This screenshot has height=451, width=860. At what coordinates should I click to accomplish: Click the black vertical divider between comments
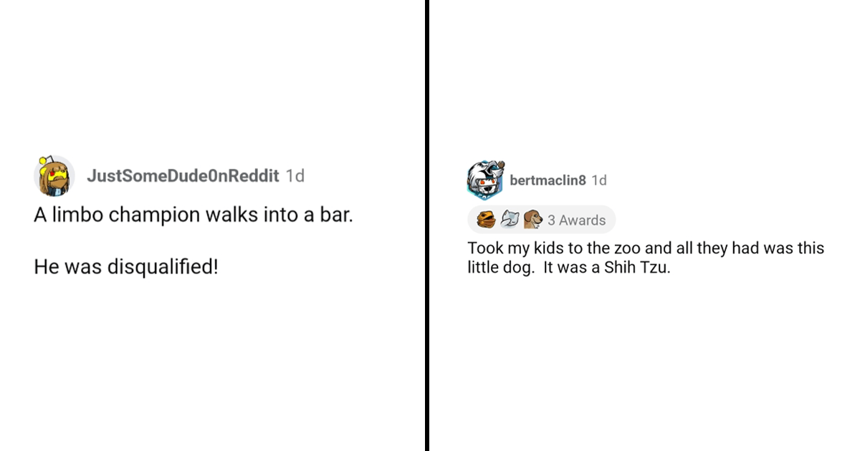tap(427, 225)
